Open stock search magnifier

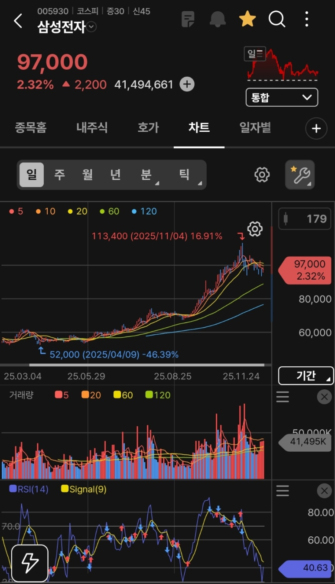tap(277, 19)
